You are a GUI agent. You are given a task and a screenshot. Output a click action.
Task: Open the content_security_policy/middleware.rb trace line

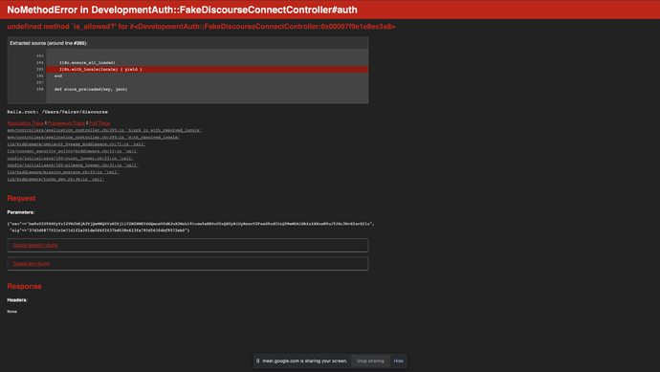[x=73, y=151]
